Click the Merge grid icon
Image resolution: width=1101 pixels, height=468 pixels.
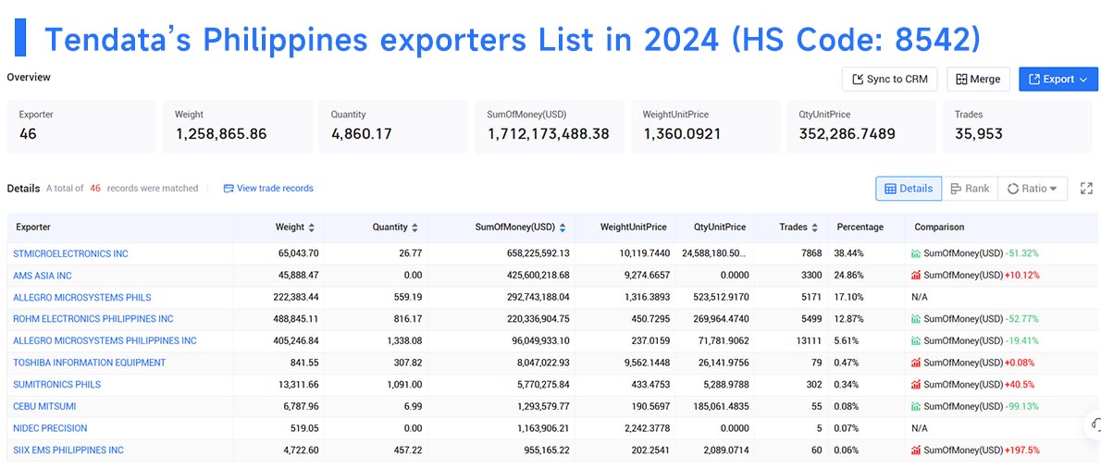pos(961,80)
